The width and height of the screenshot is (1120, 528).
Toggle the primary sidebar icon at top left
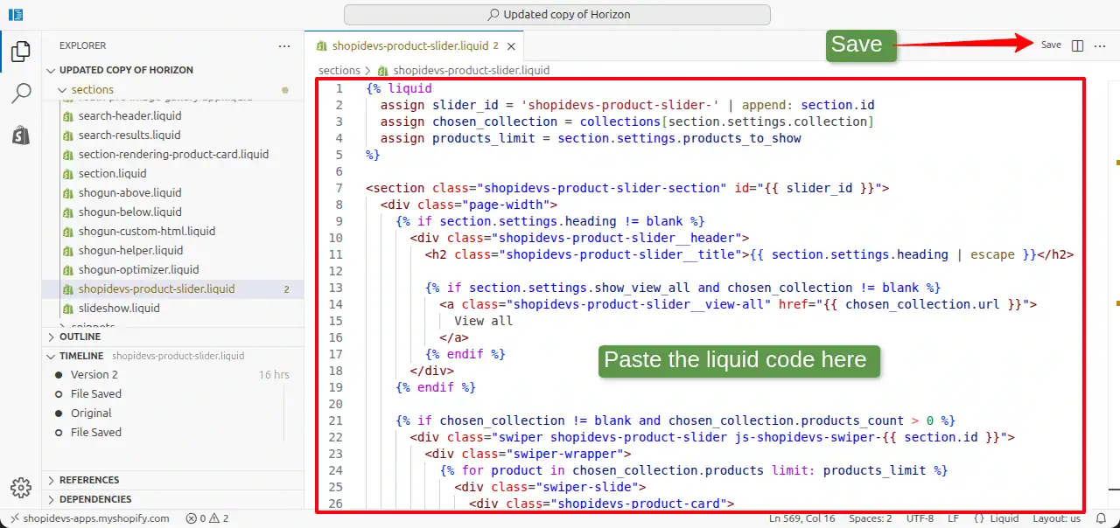[x=16, y=15]
